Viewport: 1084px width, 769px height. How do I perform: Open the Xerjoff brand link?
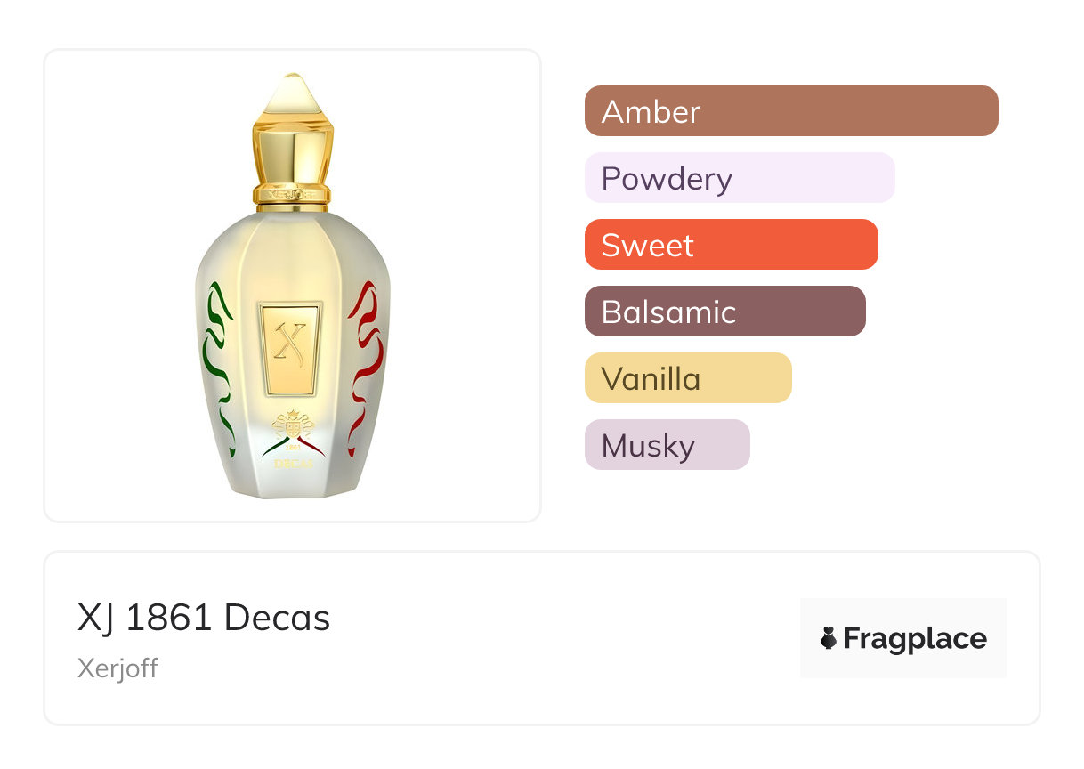(117, 668)
